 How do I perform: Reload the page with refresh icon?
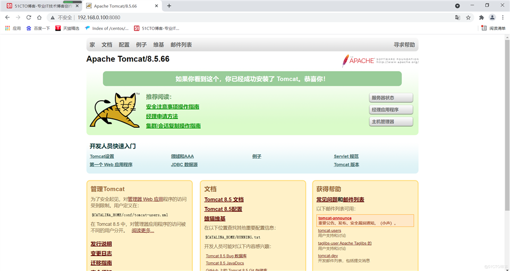click(29, 18)
